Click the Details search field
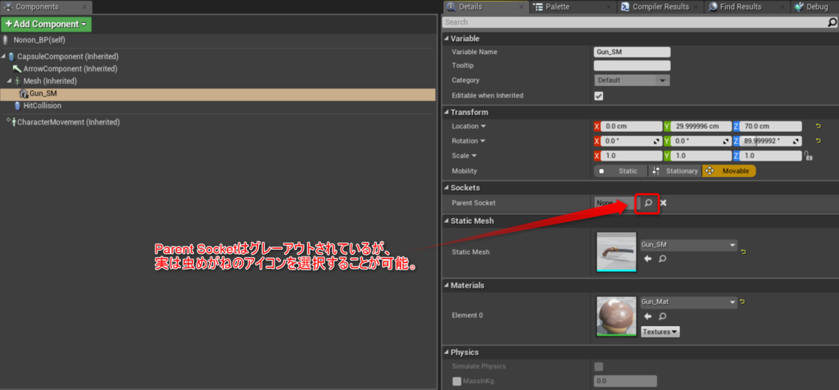The image size is (839, 390). [x=635, y=22]
